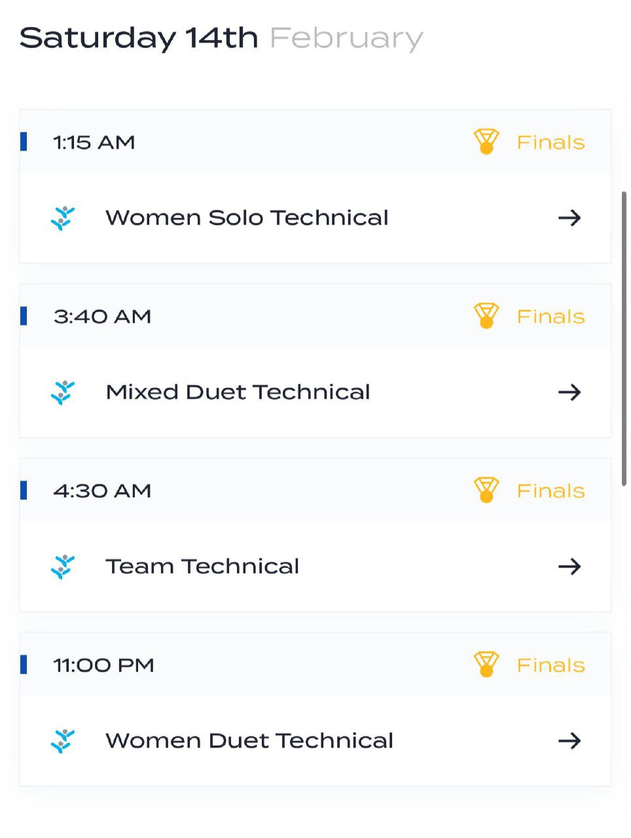Select the Women Solo Technical event title

[247, 218]
